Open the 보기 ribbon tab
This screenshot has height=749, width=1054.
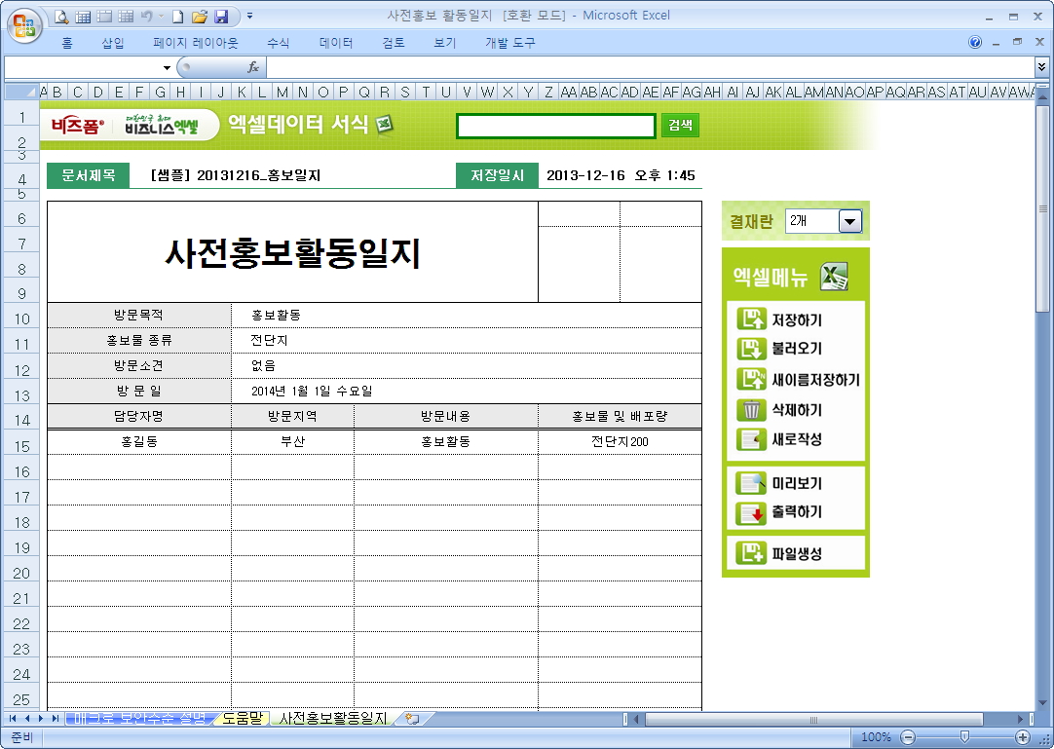click(x=445, y=43)
